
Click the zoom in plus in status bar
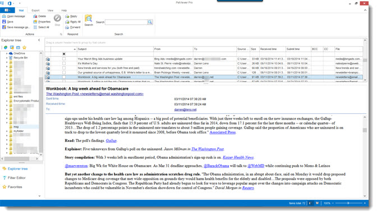[x=365, y=203]
